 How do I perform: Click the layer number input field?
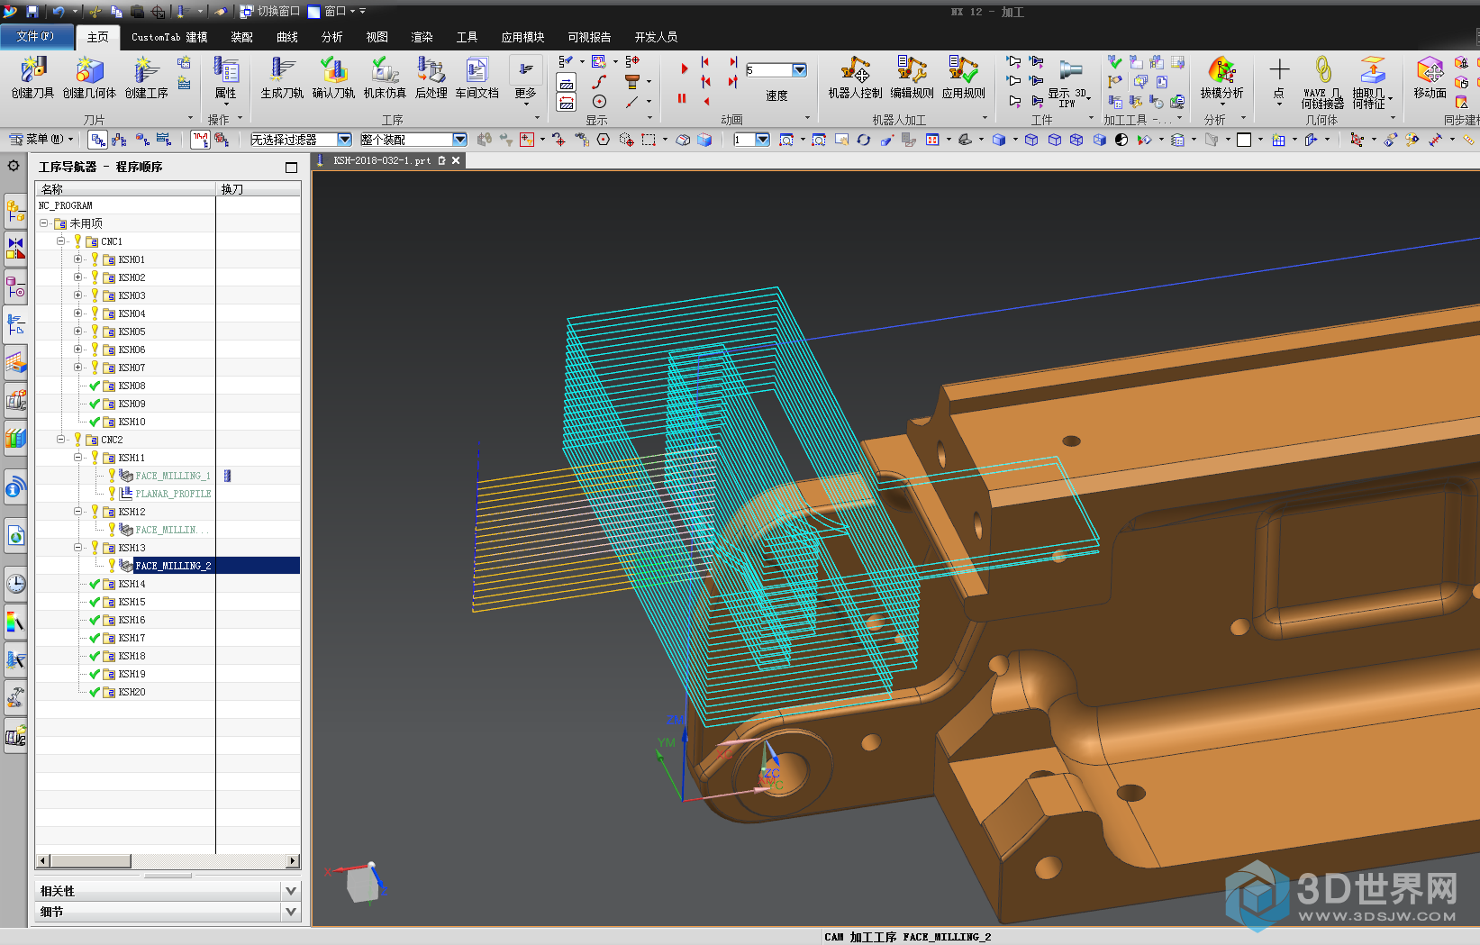(x=744, y=140)
